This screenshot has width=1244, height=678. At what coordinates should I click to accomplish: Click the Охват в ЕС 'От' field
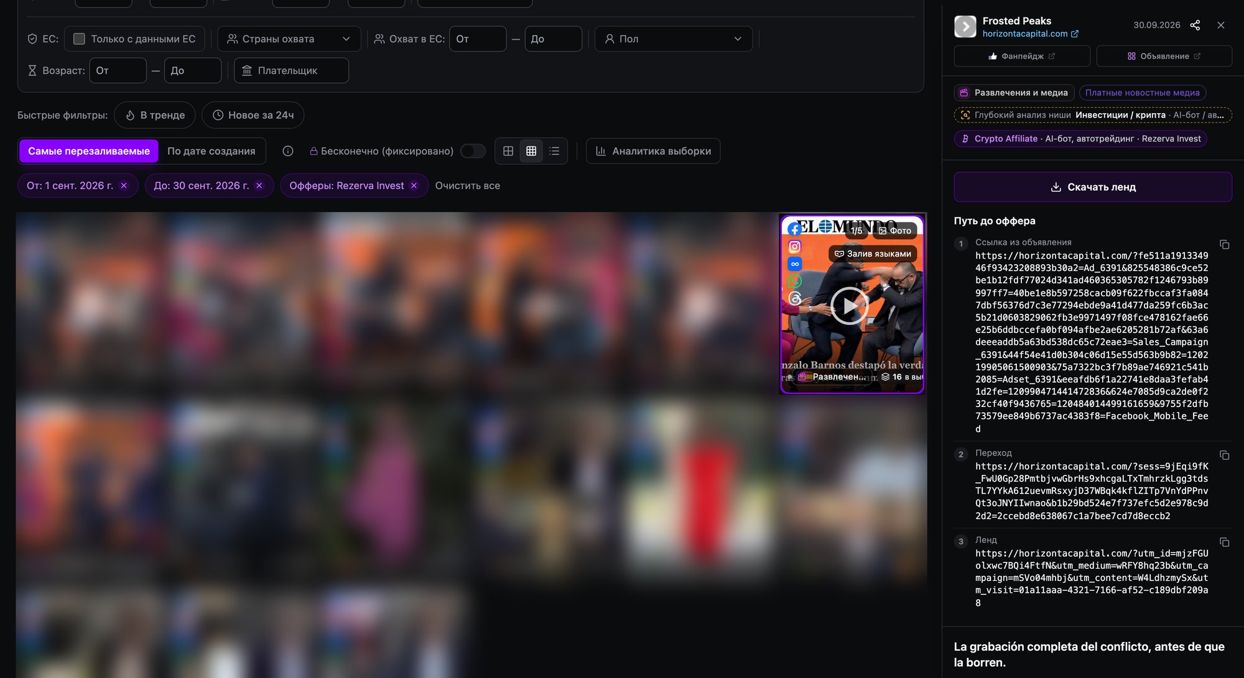478,39
